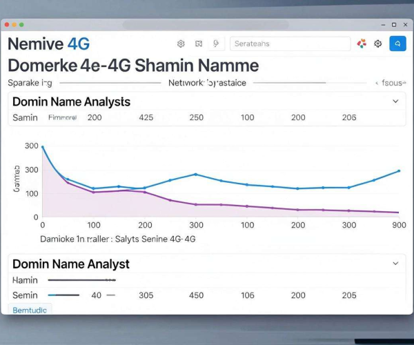The width and height of the screenshot is (414, 345).
Task: Click the value 106 in Semin row
Action: [x=248, y=295]
